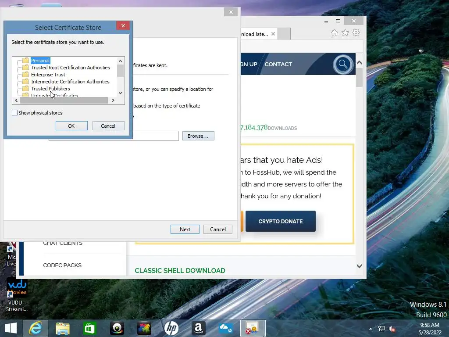This screenshot has height=337, width=449.
Task: Select Intermediate Certification Authorities store
Action: [x=70, y=82]
